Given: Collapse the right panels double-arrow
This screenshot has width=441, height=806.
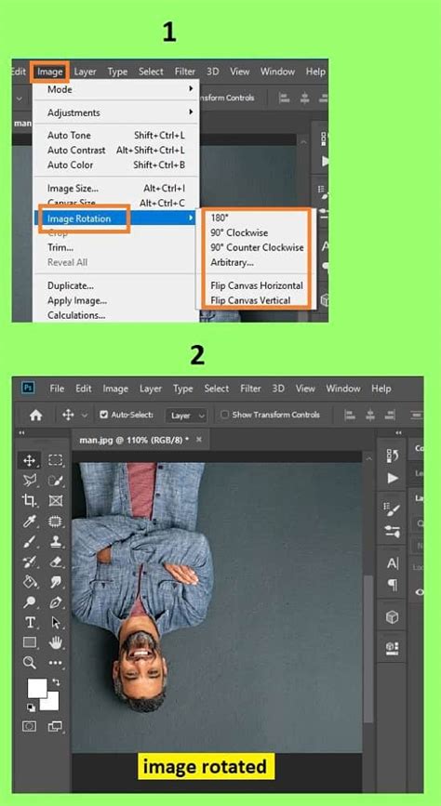Looking at the screenshot, I should click(397, 433).
